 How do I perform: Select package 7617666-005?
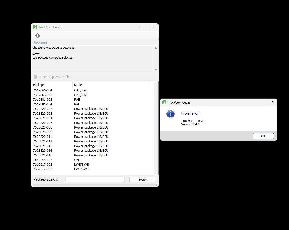tap(43, 95)
